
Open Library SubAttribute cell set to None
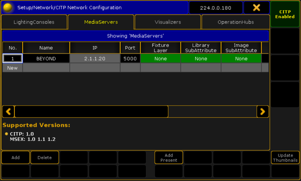coord(201,59)
